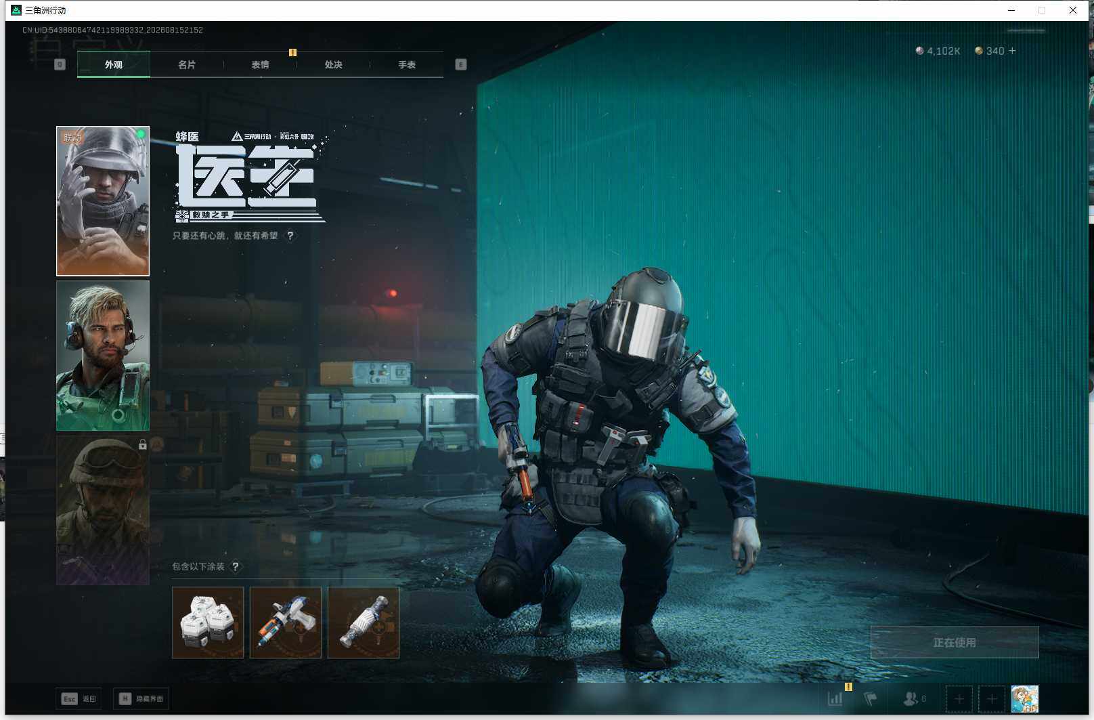
Task: Open the 手表 tab
Action: (x=407, y=64)
